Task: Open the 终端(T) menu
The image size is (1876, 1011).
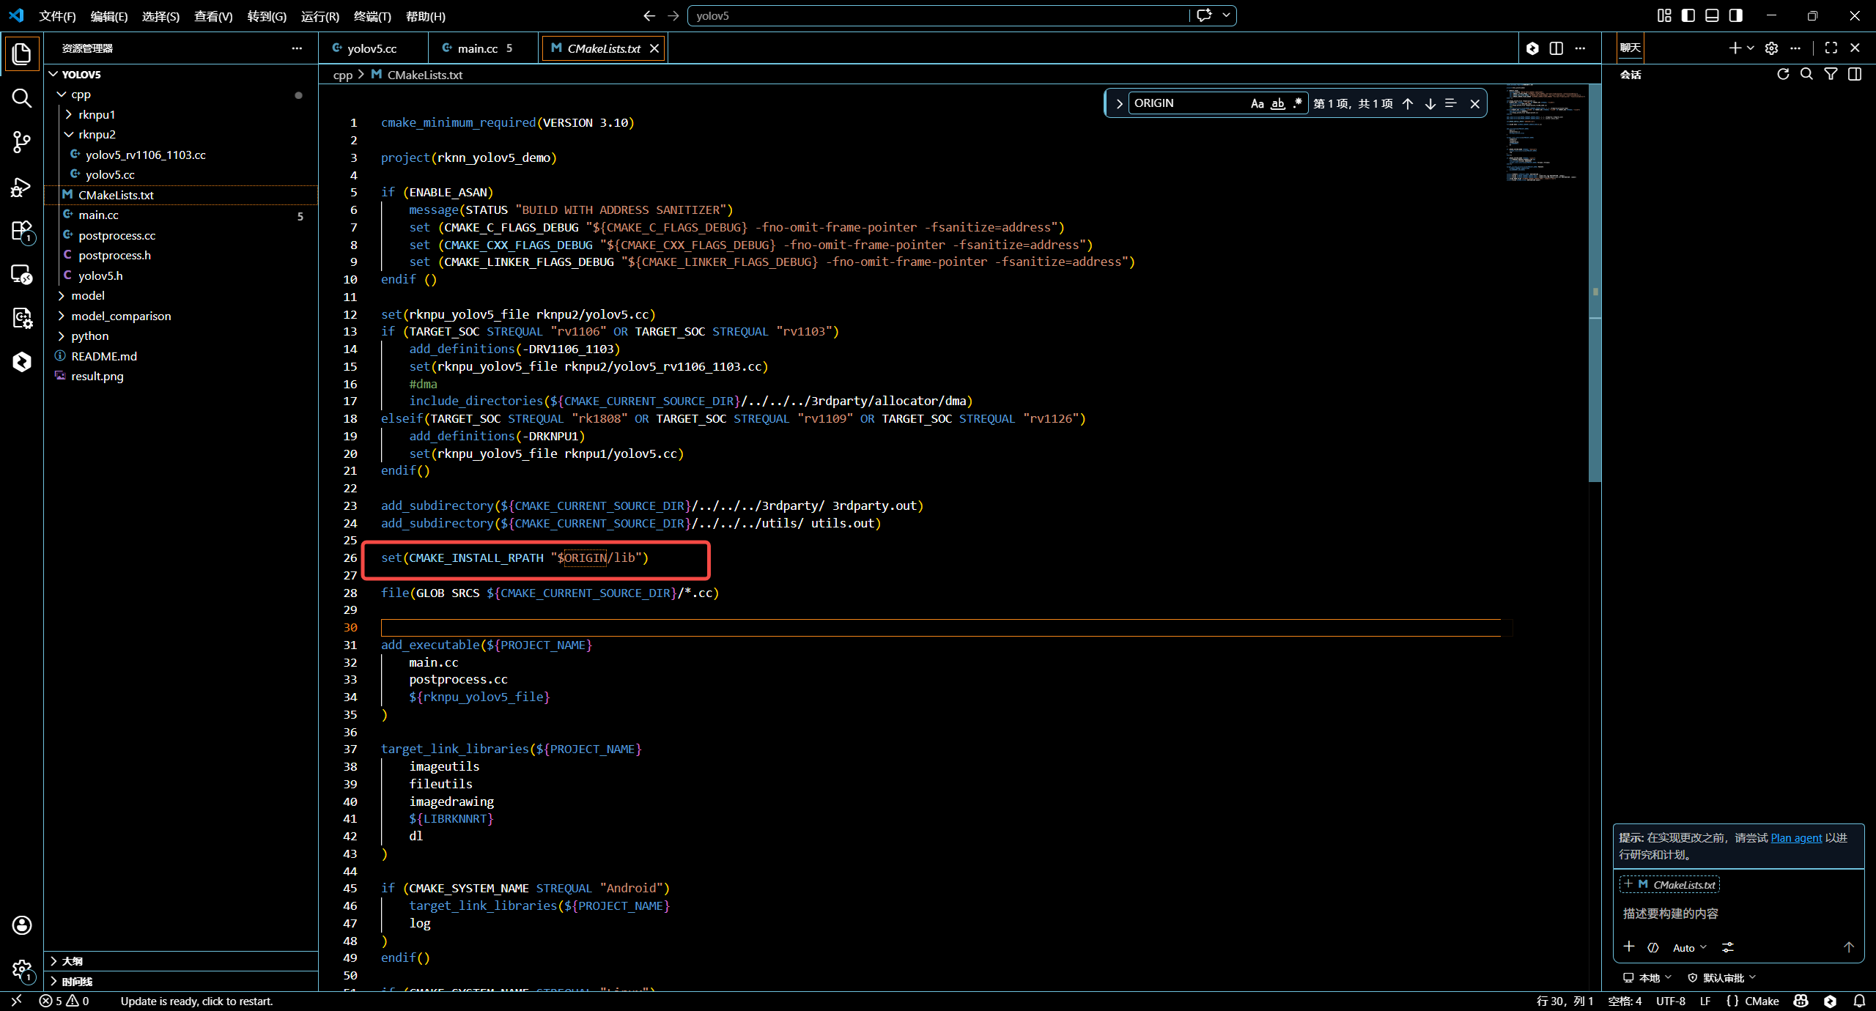Action: (372, 16)
